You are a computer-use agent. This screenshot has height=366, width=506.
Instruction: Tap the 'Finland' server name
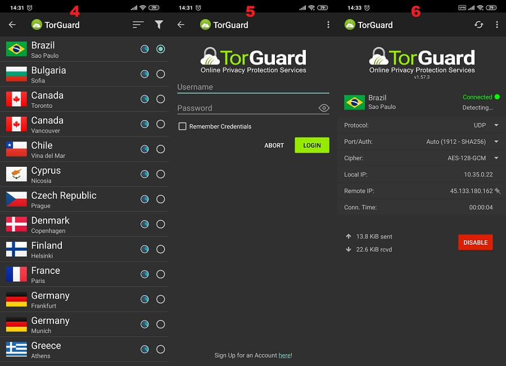(47, 245)
